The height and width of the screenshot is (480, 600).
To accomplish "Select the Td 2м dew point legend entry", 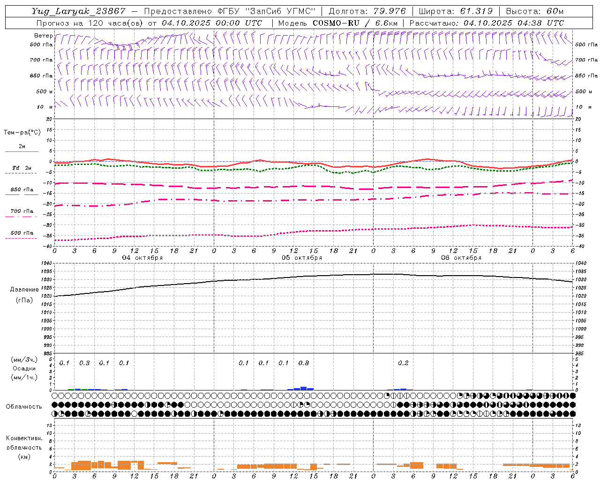I will click(x=22, y=168).
